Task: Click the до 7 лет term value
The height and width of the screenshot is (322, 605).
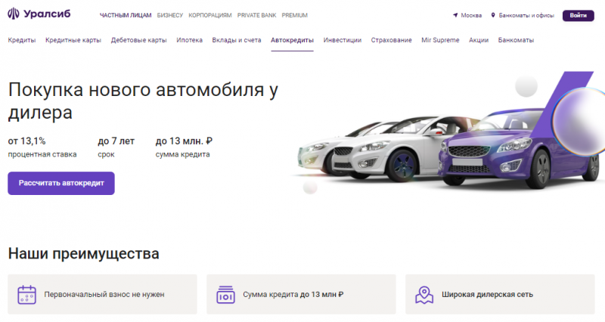Action: tap(116, 141)
